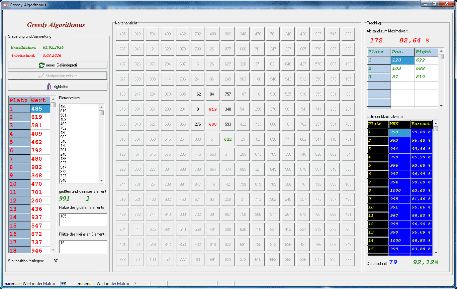Click the green refresh icon on neues Geländeprofil
Viewport: 457px width, 289px height.
click(x=41, y=65)
